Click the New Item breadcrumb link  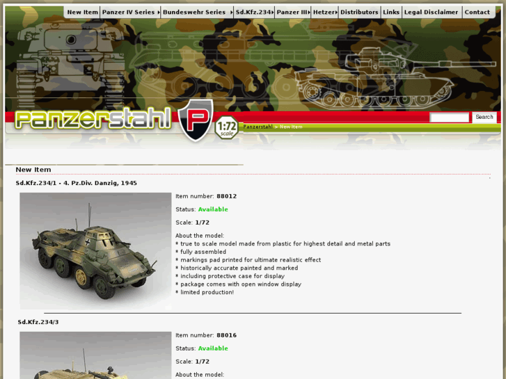[291, 127]
